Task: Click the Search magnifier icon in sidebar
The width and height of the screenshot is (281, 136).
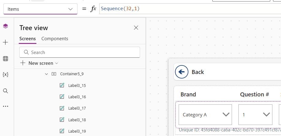Action: click(5, 91)
